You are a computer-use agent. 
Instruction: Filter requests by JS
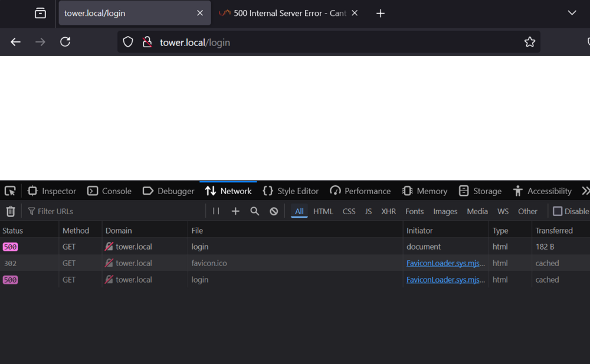[x=368, y=212]
